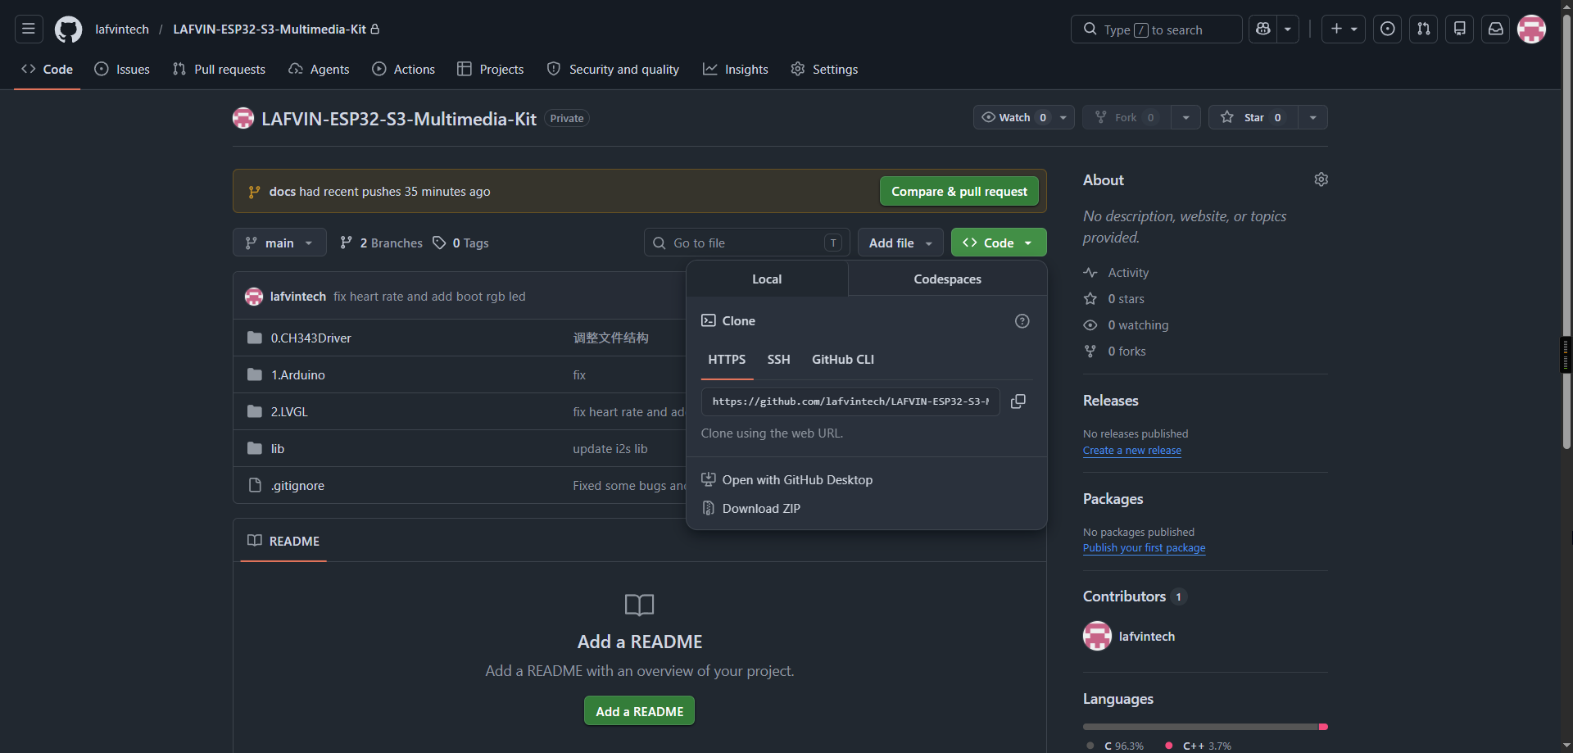Open the pull requests icon in top header
This screenshot has width=1573, height=753.
1423,29
